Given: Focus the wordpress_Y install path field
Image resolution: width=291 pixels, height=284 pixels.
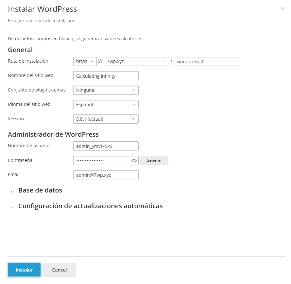Looking at the screenshot, I should click(x=206, y=61).
